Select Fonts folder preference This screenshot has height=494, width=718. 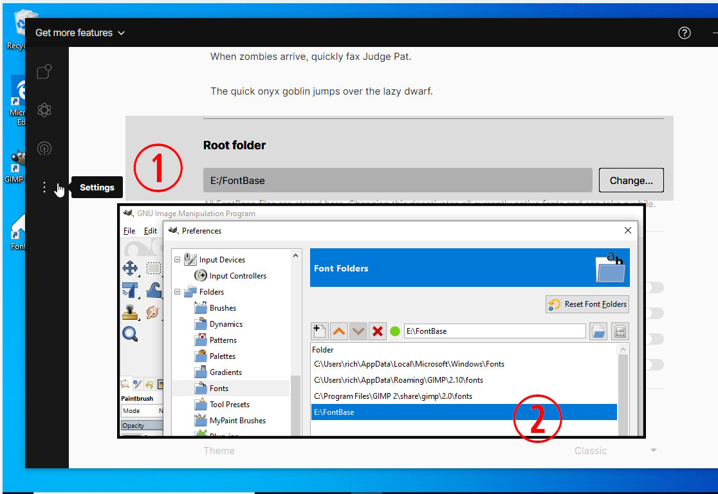[x=219, y=389]
